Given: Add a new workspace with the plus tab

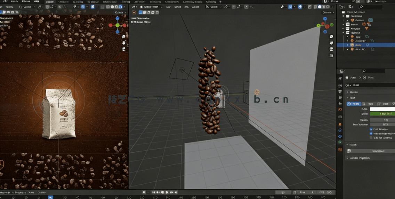Looking at the screenshot, I should tap(220, 2).
